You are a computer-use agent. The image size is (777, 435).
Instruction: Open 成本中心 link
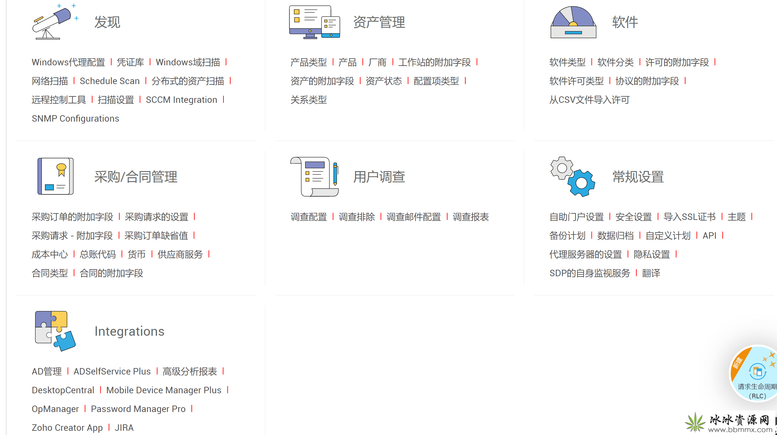(50, 254)
